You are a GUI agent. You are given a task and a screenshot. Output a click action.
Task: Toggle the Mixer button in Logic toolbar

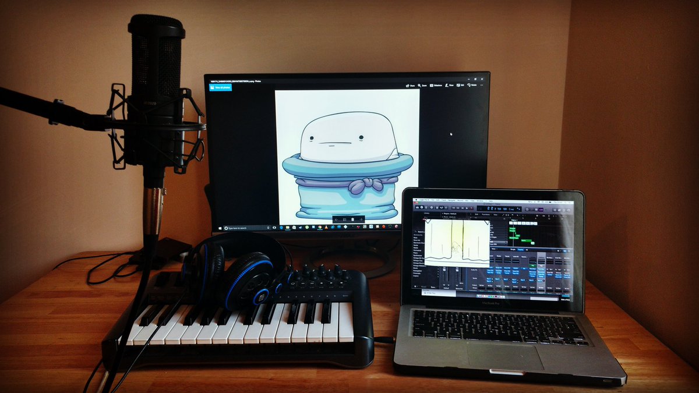(442, 208)
